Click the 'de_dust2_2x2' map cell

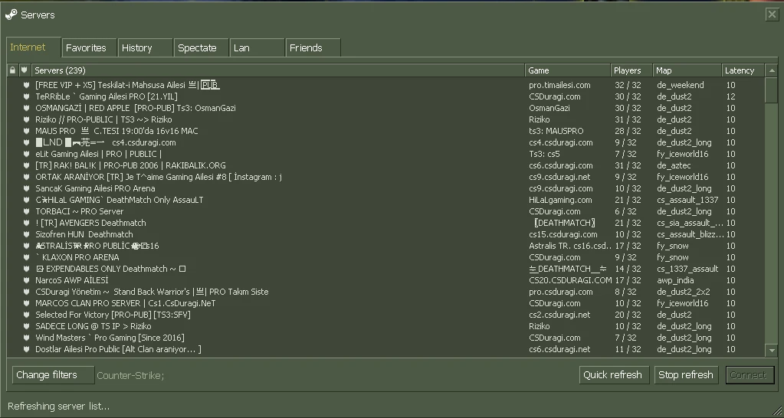683,292
